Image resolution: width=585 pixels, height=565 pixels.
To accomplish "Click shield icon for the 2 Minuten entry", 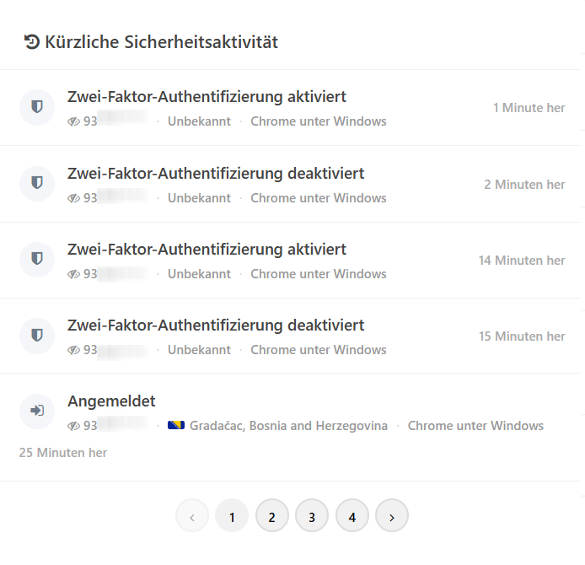I will click(x=37, y=183).
